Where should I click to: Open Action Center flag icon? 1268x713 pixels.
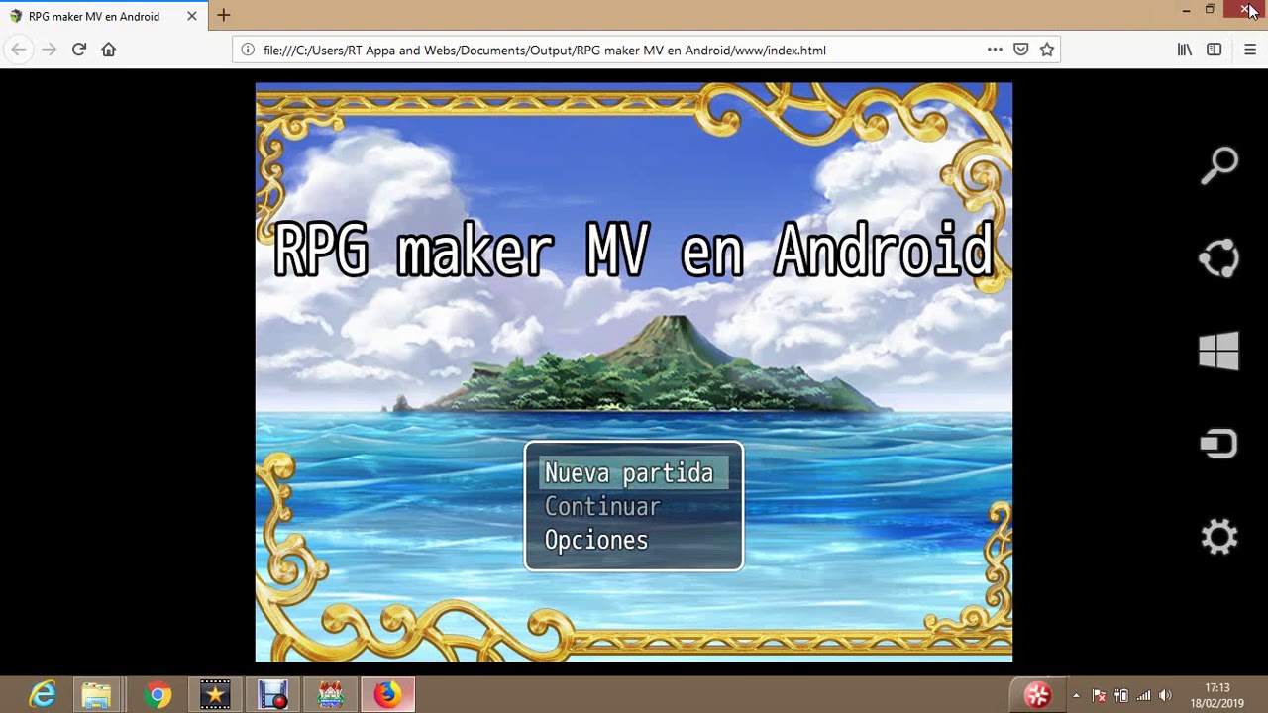[1099, 695]
